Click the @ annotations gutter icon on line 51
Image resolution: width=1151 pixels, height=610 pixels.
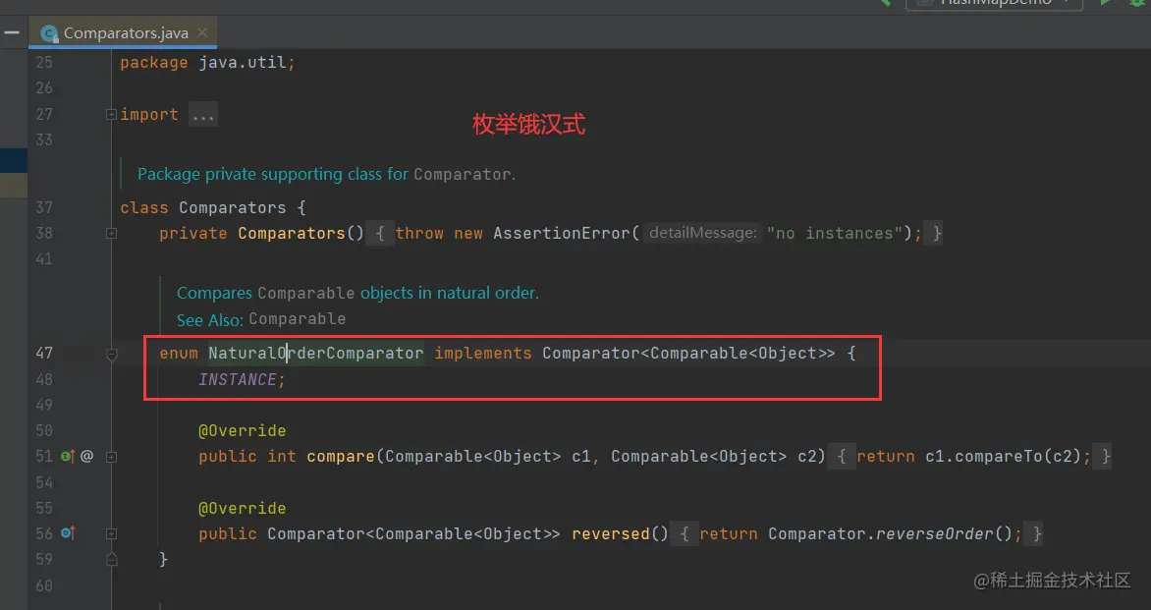click(86, 457)
